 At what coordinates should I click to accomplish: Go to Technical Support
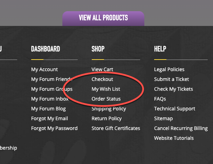[x=174, y=109]
